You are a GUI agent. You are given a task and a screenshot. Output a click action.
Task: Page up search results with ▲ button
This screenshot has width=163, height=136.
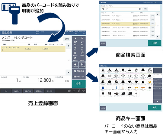coord(158,14)
